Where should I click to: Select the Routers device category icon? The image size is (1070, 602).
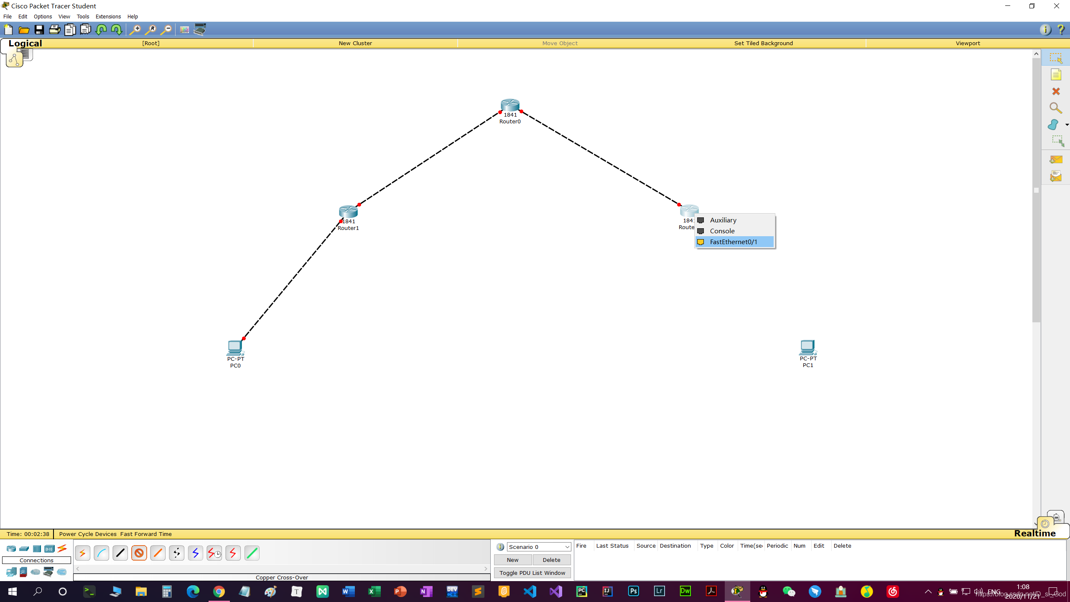[11, 548]
